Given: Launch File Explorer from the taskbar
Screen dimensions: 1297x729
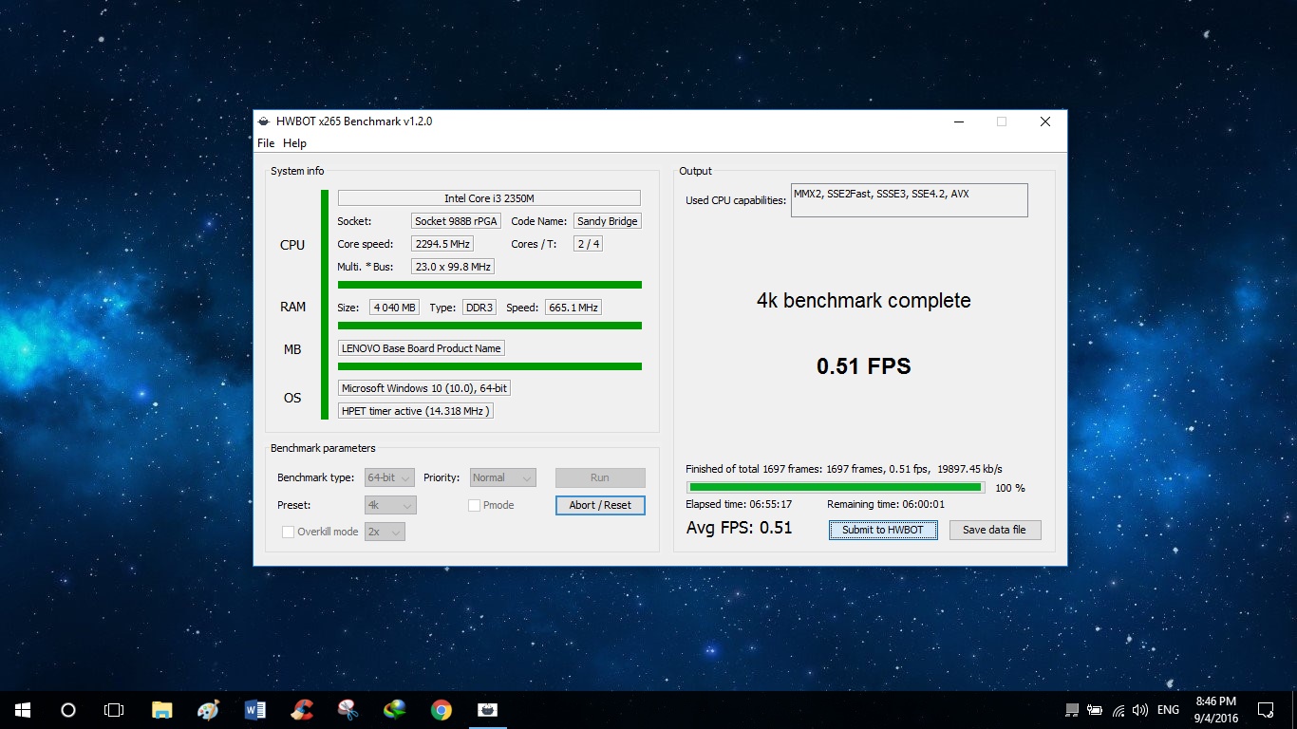Looking at the screenshot, I should click(162, 709).
